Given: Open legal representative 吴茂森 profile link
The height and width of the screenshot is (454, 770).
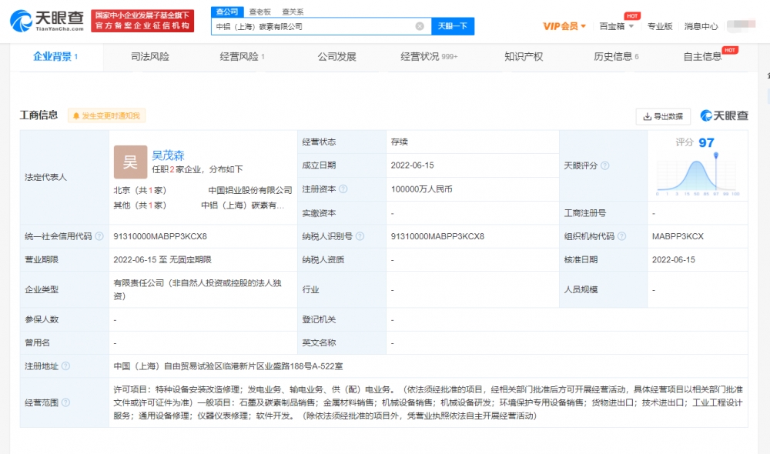Looking at the screenshot, I should (x=168, y=155).
